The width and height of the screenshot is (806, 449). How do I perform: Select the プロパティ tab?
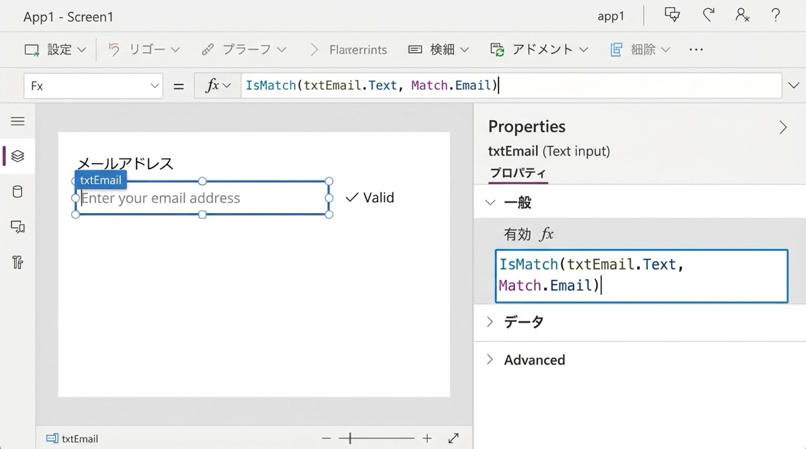tap(518, 172)
